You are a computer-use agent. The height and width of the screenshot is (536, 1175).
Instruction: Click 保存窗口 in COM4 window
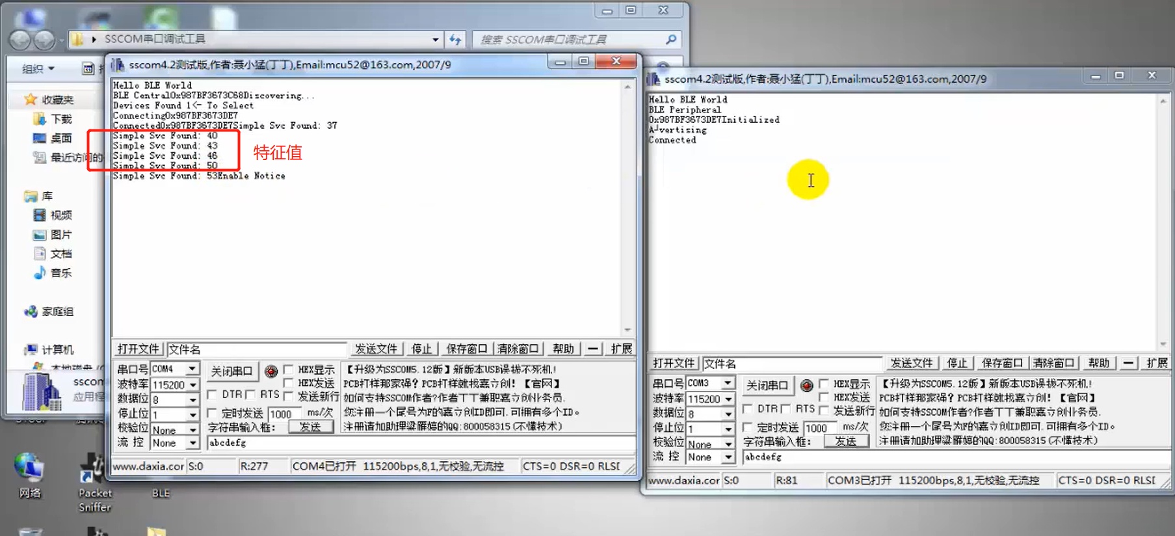pyautogui.click(x=466, y=349)
